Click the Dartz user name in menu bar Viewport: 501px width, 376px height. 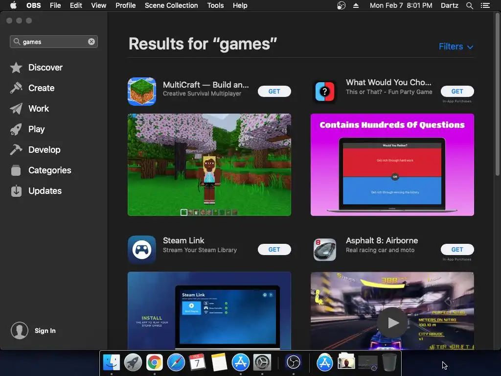(449, 5)
